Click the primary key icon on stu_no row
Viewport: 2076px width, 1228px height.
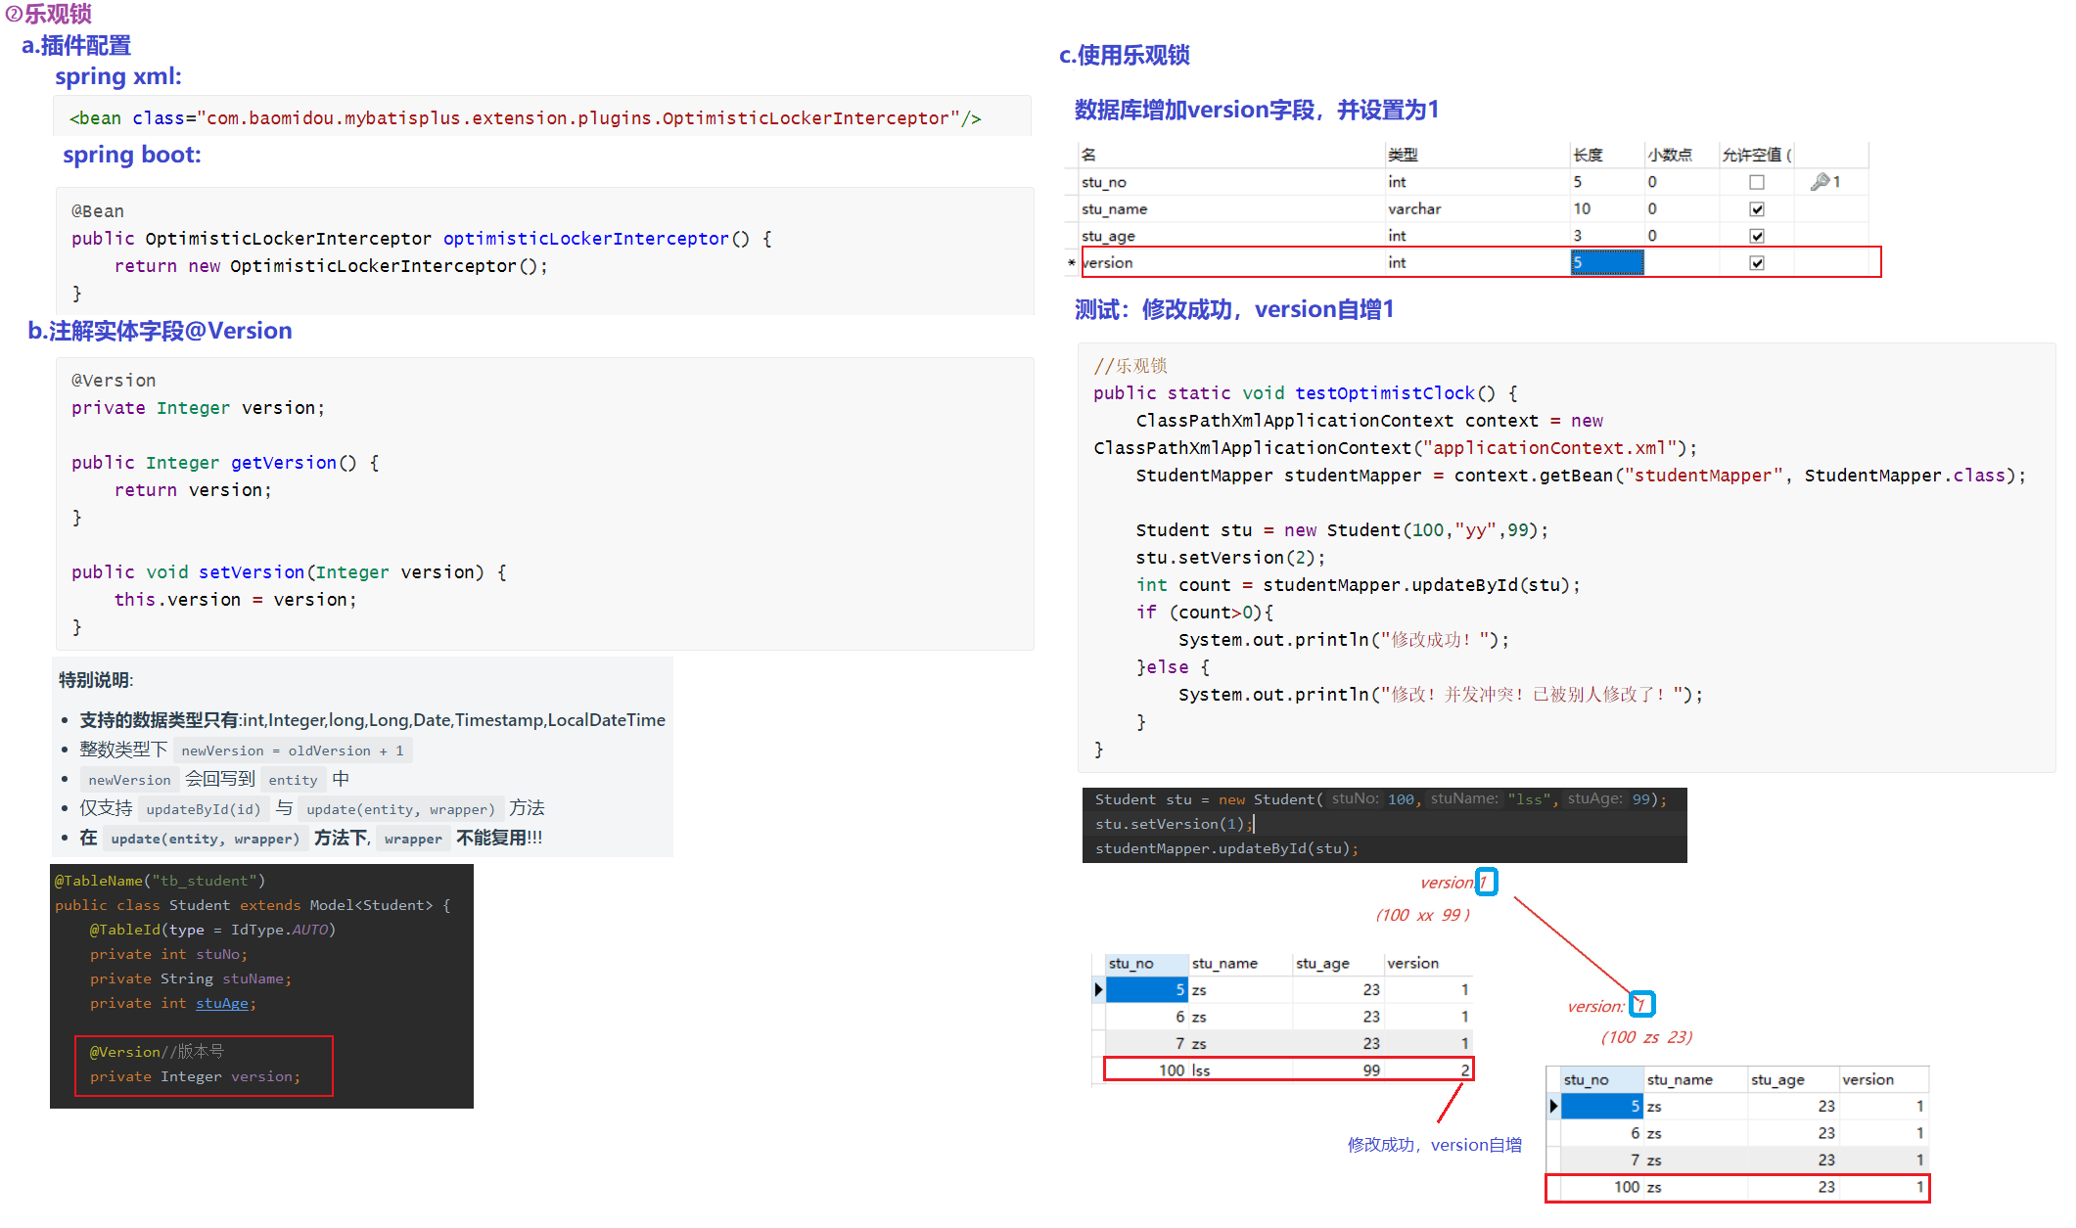click(x=1820, y=182)
